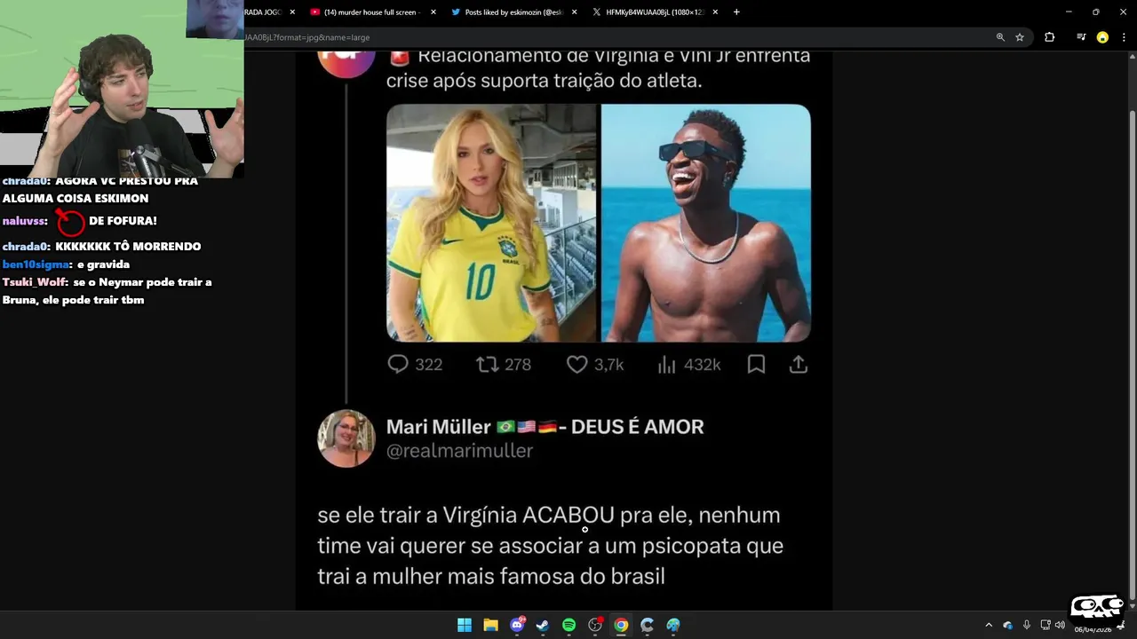Open a new browser tab
This screenshot has width=1137, height=639.
tap(736, 12)
